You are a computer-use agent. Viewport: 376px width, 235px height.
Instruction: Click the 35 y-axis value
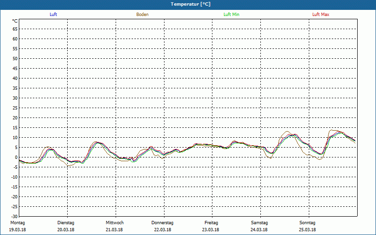(x=15, y=88)
